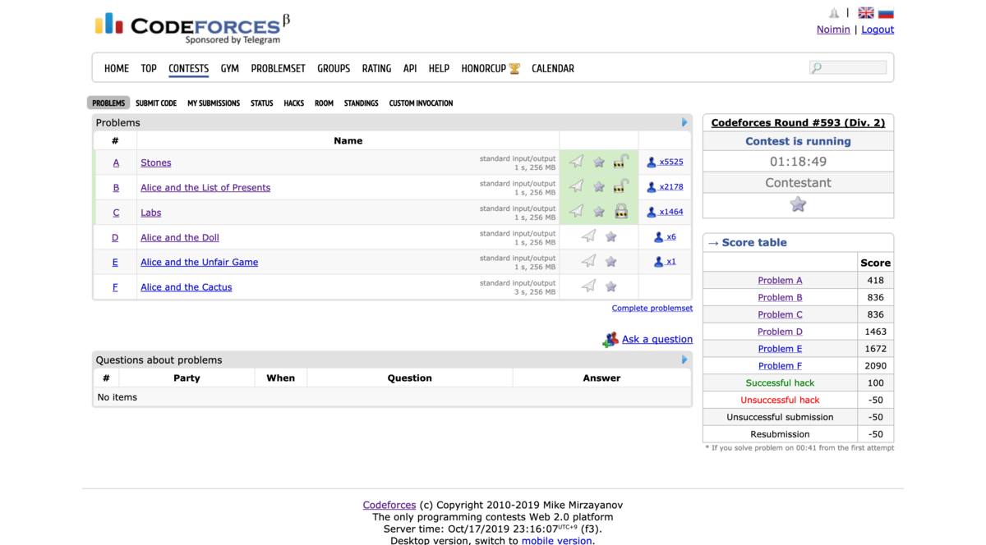Open the Codeforces Round #593 (Div. 2) title link
Image resolution: width=986 pixels, height=545 pixels.
tap(798, 123)
